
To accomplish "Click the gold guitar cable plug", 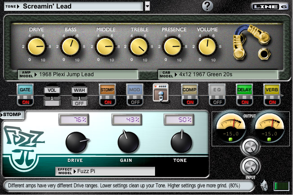I will pos(251,42).
